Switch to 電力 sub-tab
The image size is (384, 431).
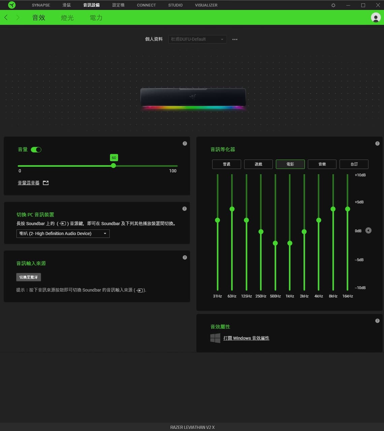96,18
